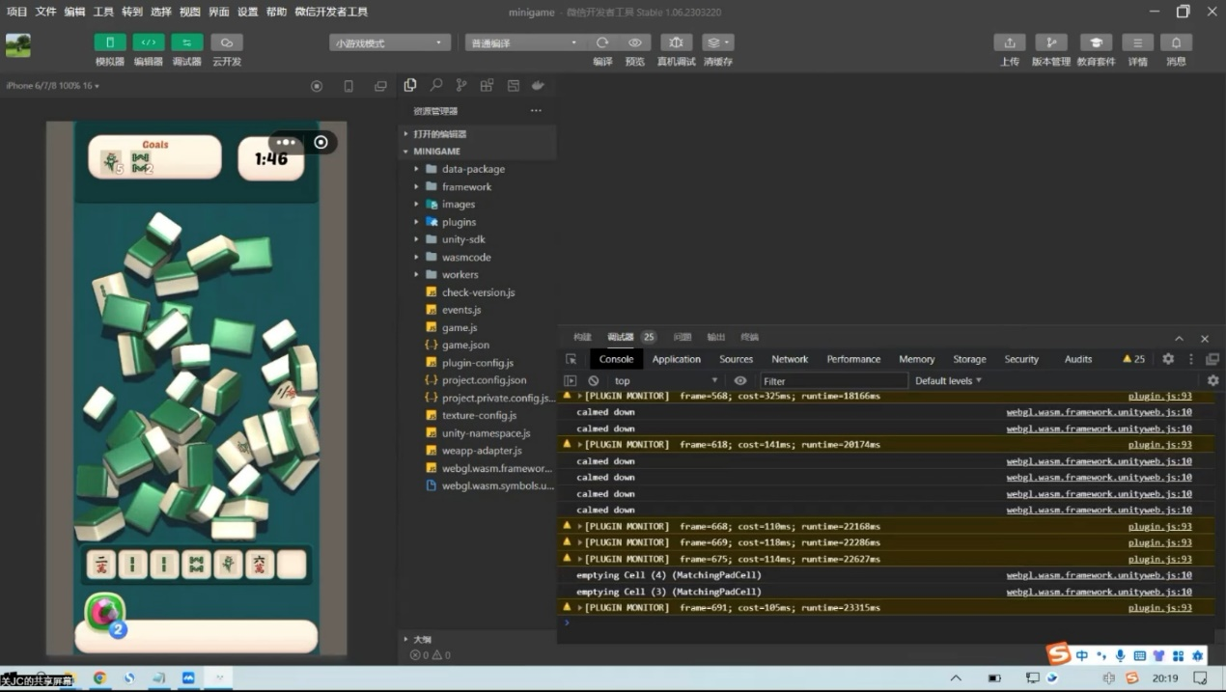Toggle the 调试器 debugger panel
1226x692 pixels.
tap(187, 43)
